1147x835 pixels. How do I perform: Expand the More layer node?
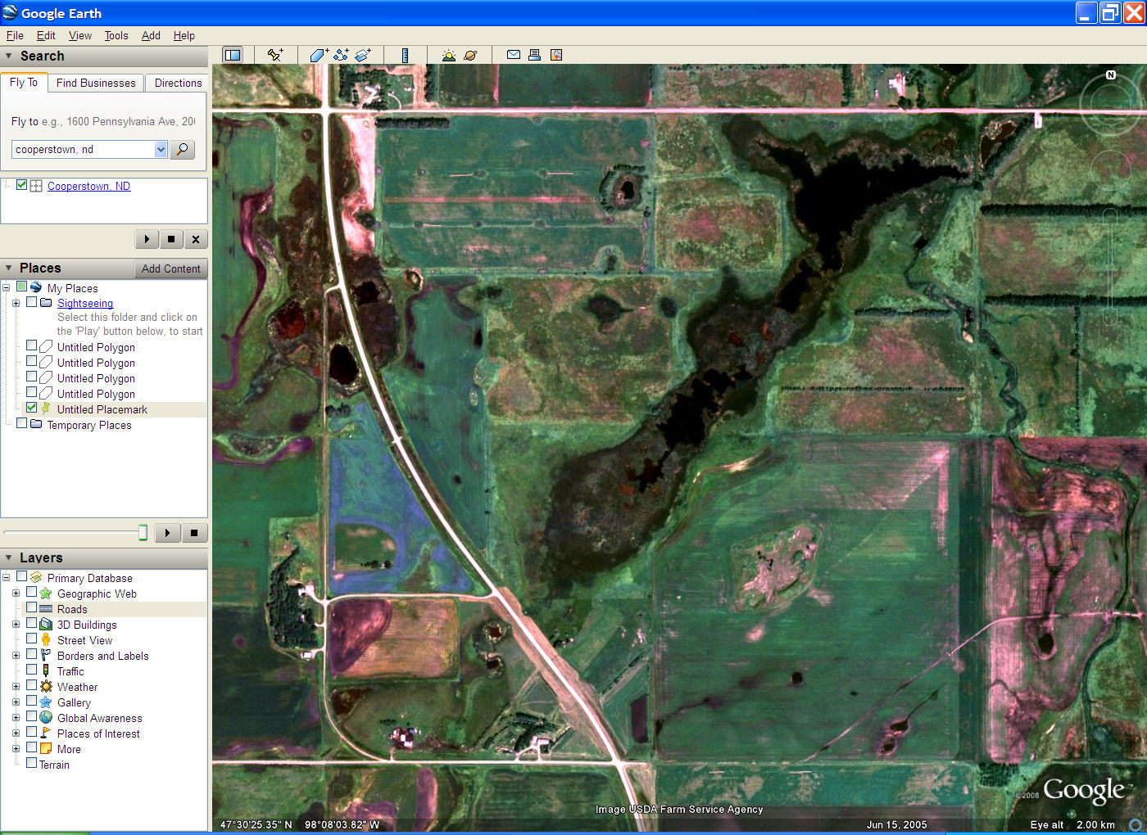[16, 748]
